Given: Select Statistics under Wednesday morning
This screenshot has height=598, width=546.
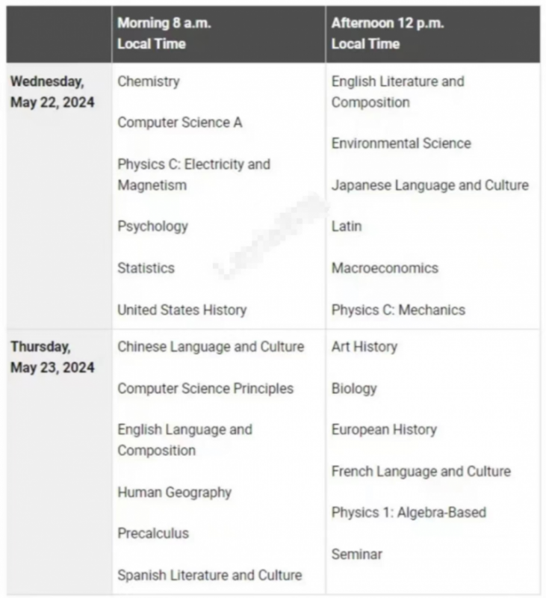Looking at the screenshot, I should [x=146, y=268].
